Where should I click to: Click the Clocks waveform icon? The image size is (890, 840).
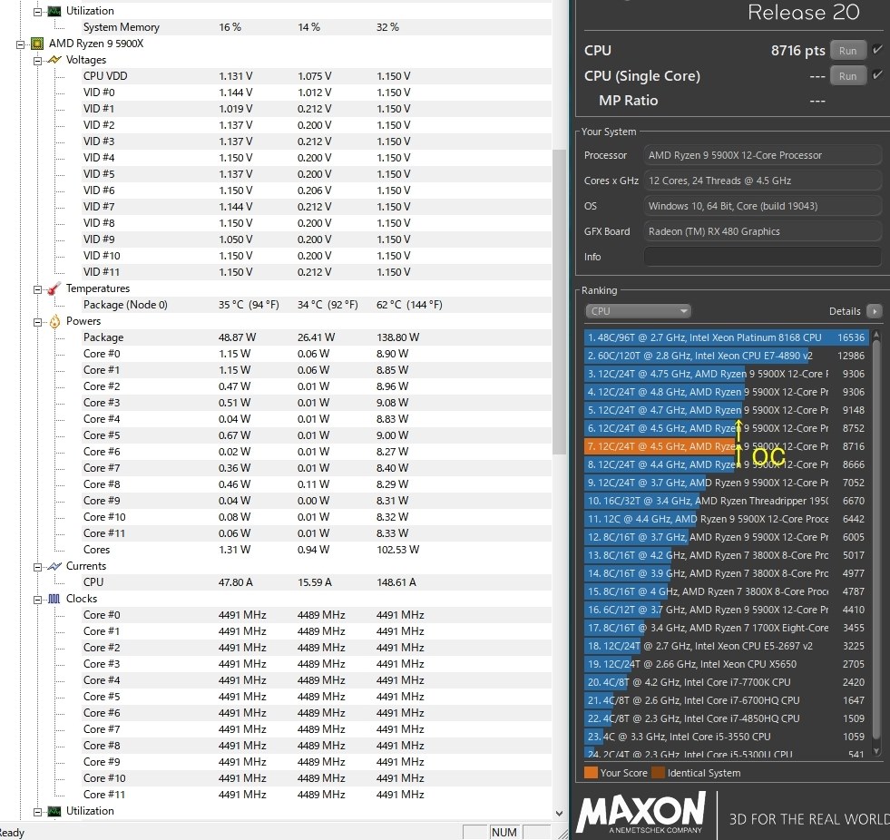point(54,599)
